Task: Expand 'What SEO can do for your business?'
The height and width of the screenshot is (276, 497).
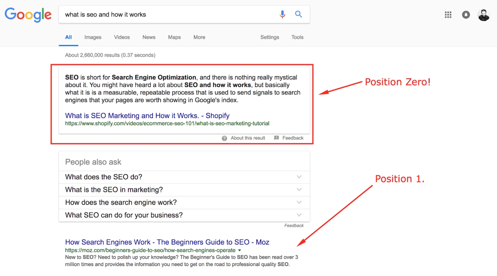Action: tap(184, 215)
